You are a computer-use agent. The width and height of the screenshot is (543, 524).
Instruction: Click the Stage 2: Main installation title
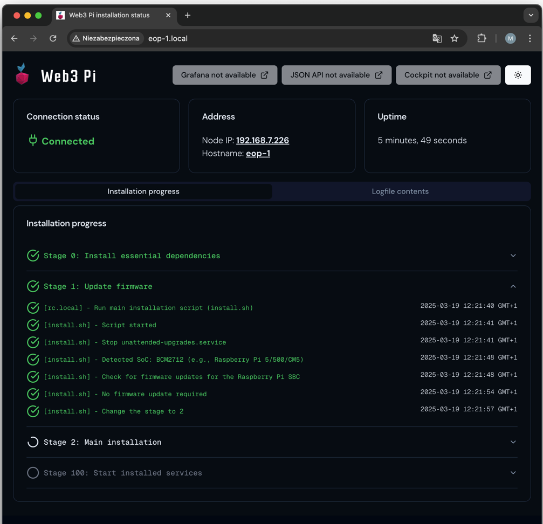102,442
